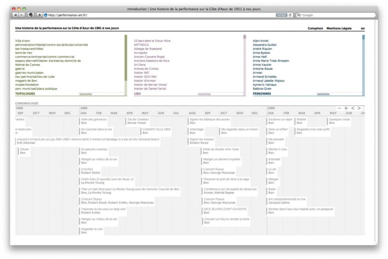Image resolution: width=388 pixels, height=259 pixels.
Task: Click the Lecteur reader button
Action: [x=282, y=15]
